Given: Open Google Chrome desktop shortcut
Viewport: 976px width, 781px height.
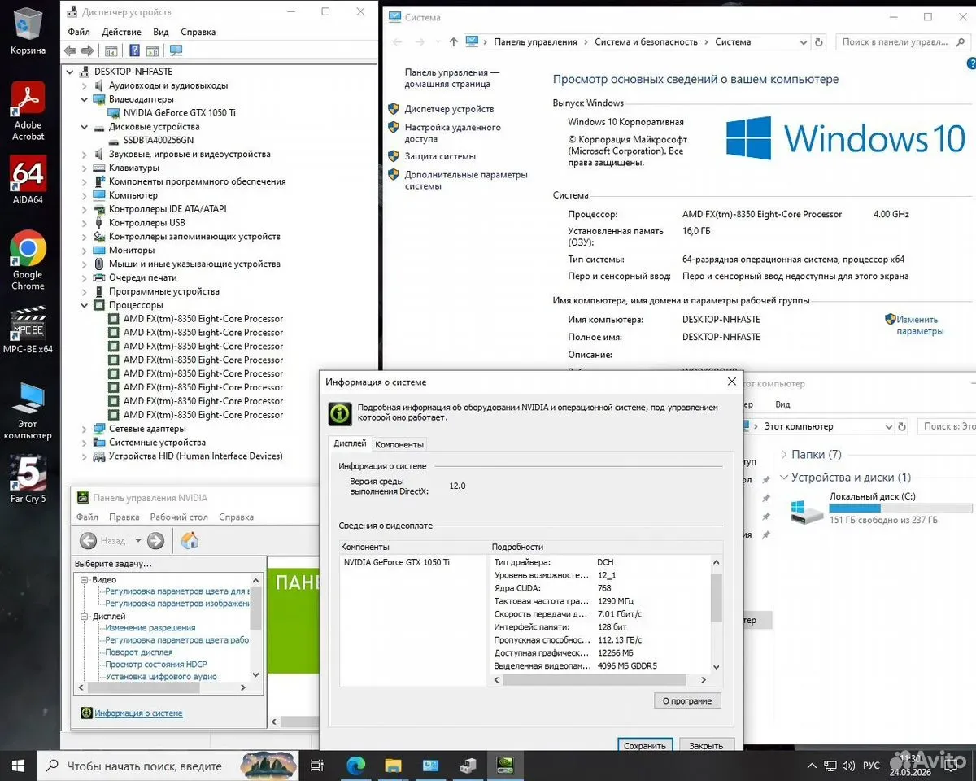Looking at the screenshot, I should pyautogui.click(x=28, y=260).
